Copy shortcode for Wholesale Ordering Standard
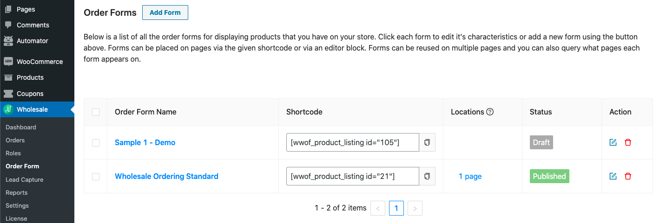 click(427, 176)
